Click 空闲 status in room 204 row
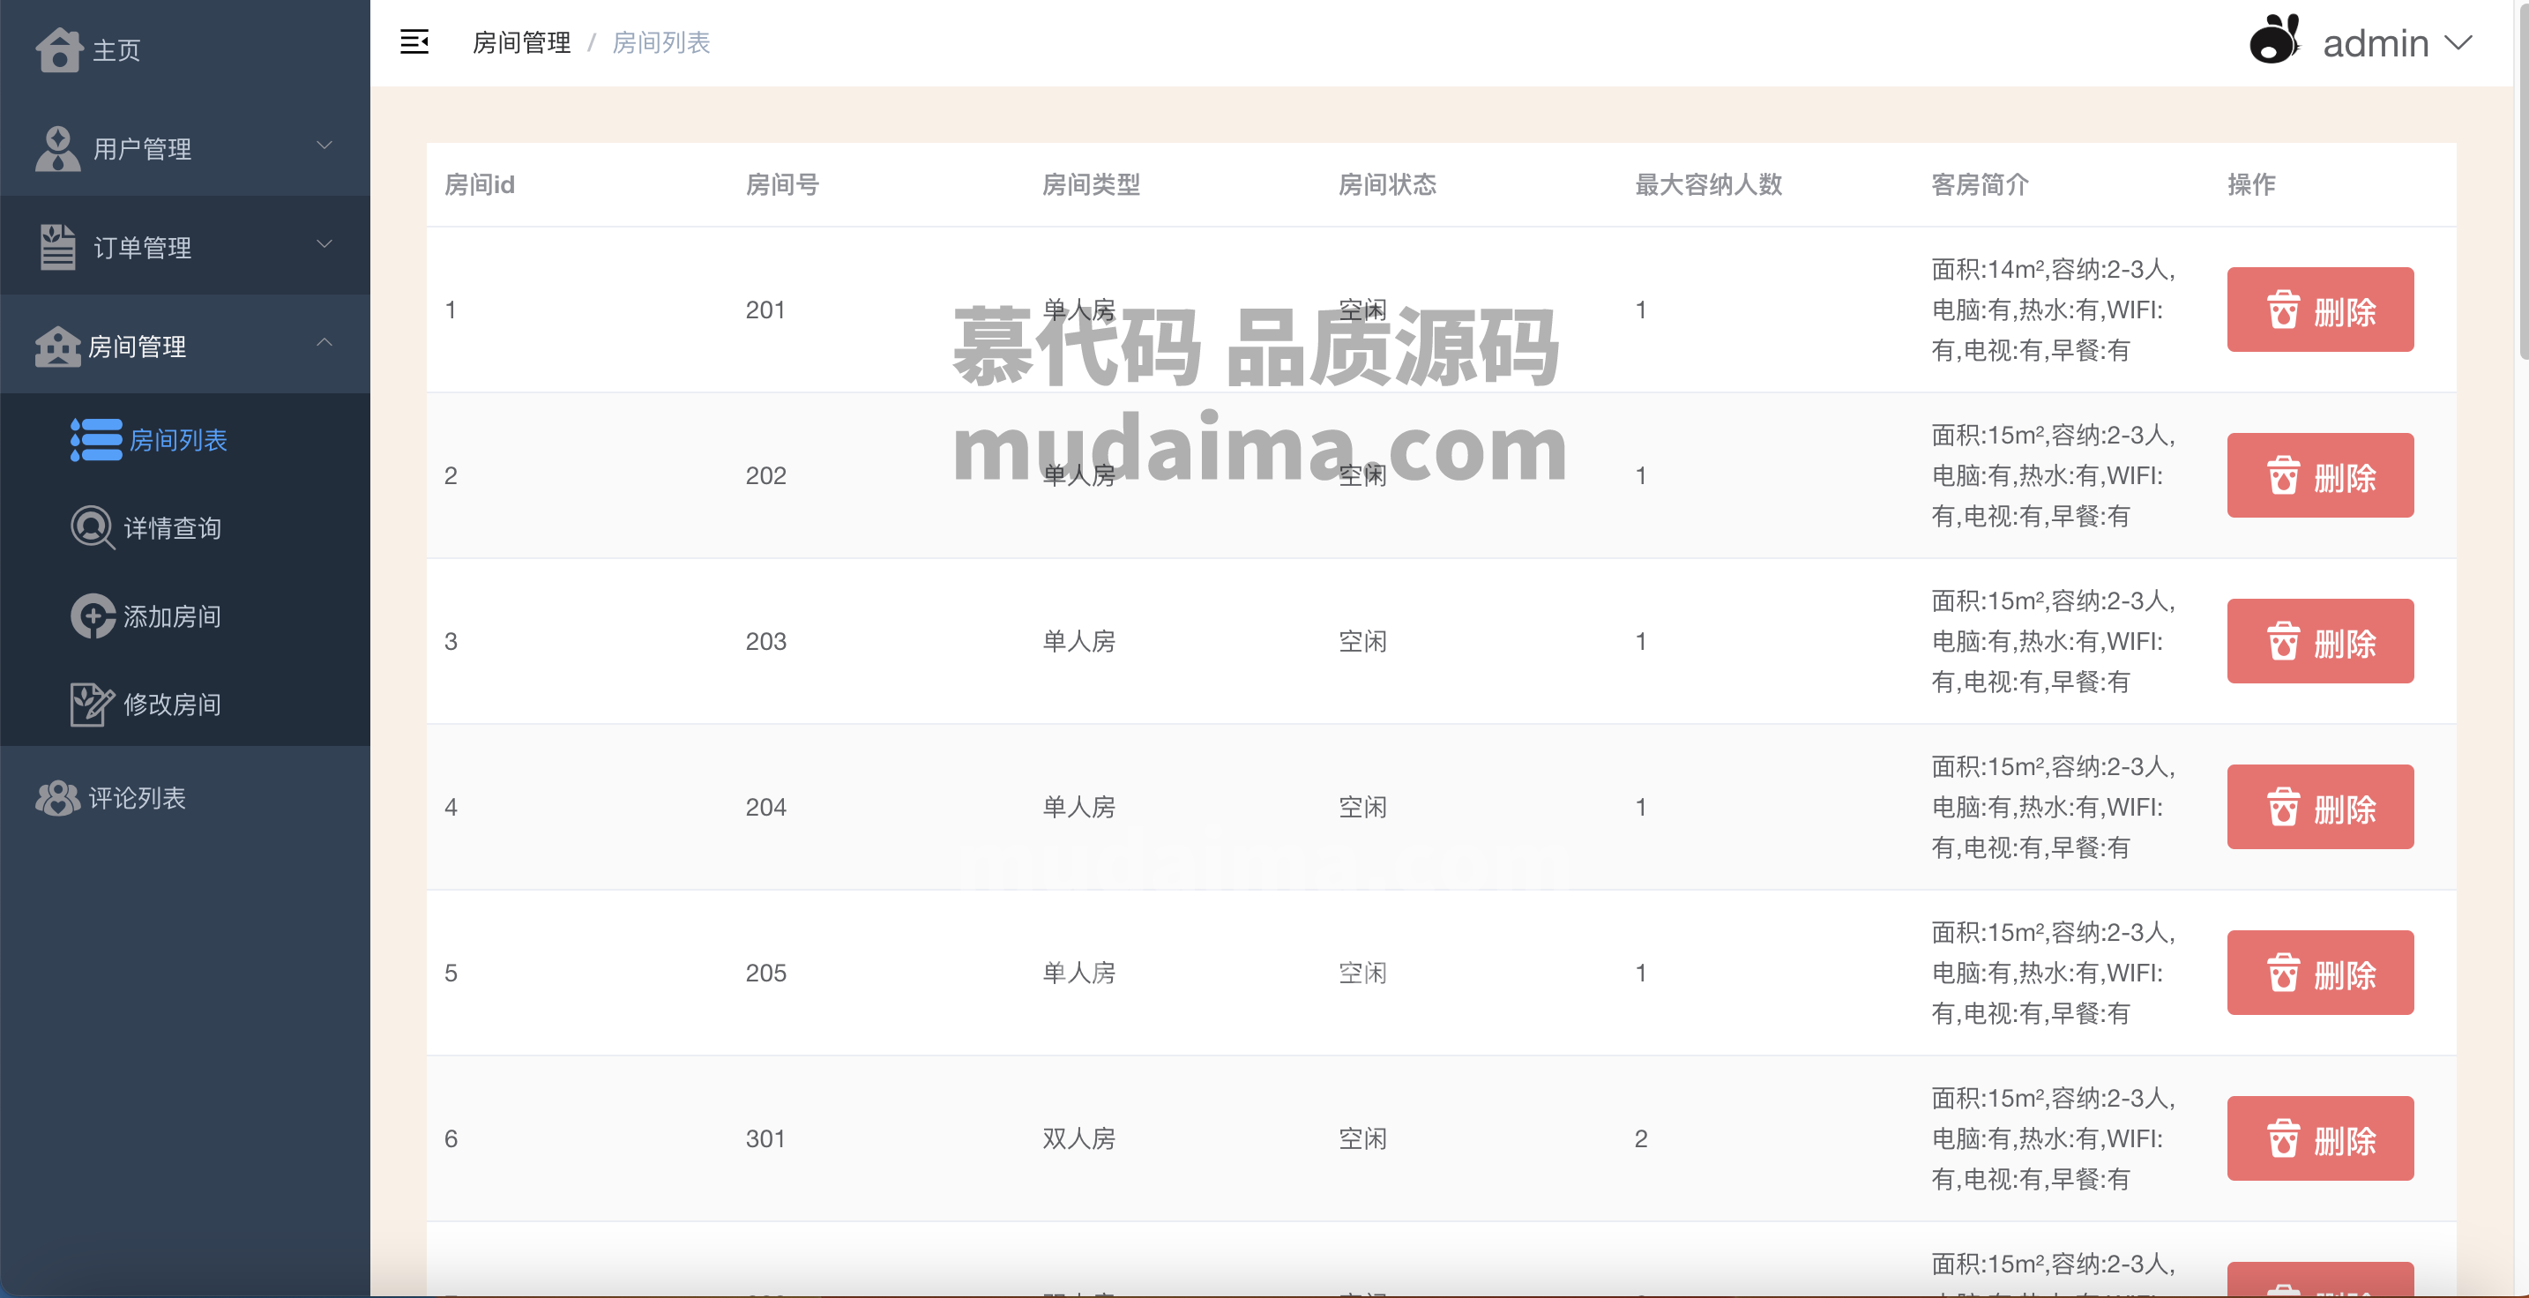 tap(1362, 807)
